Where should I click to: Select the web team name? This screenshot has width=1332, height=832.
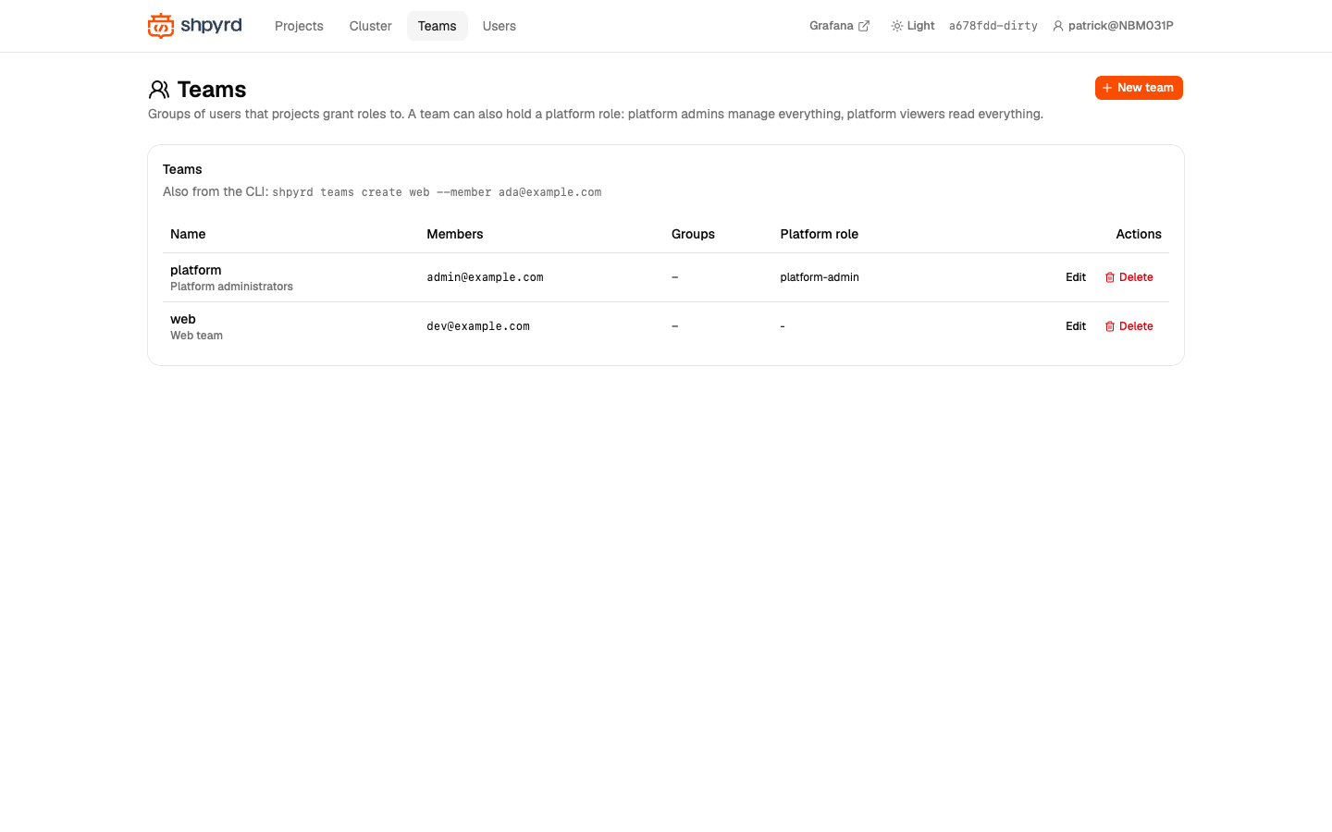click(x=183, y=319)
